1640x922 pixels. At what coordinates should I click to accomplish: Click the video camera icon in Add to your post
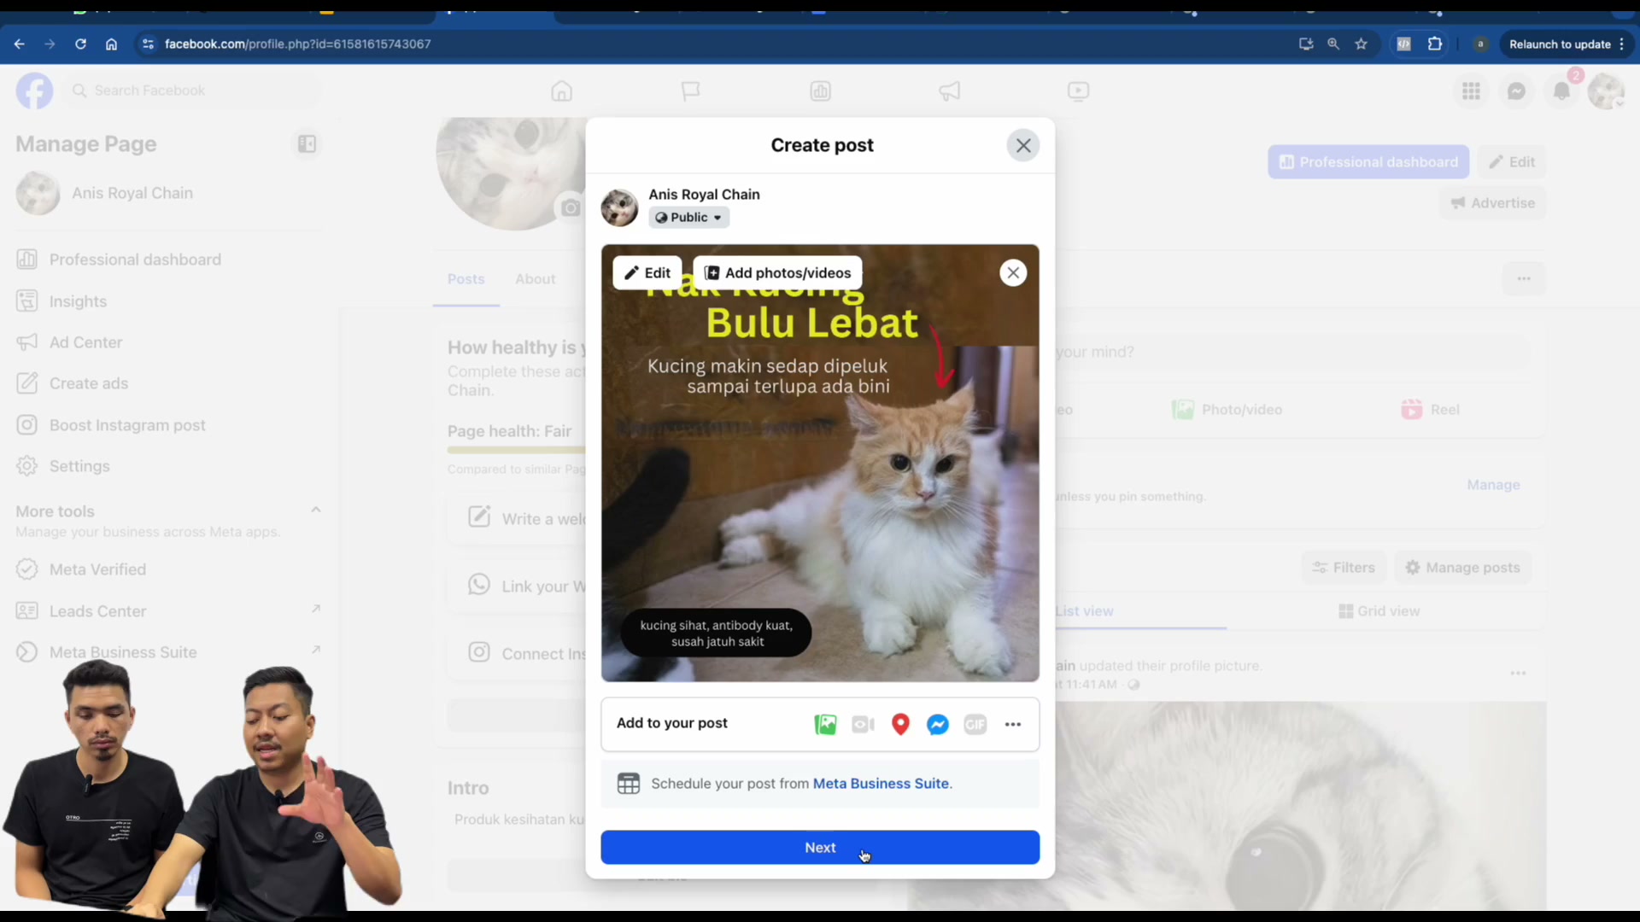(863, 724)
